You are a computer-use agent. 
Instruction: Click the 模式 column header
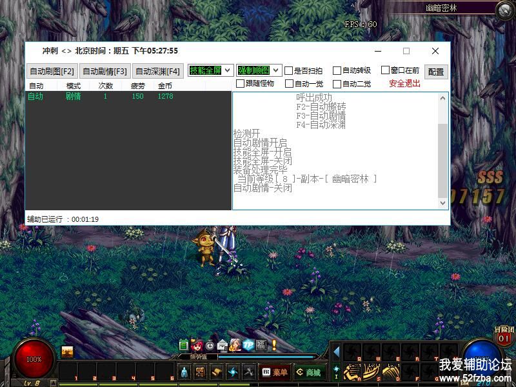tap(73, 86)
